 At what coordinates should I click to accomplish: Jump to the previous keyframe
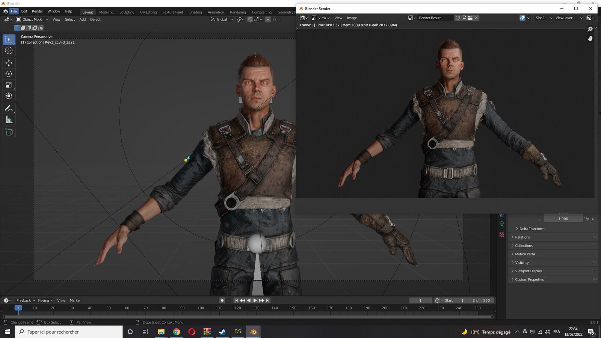(x=242, y=300)
